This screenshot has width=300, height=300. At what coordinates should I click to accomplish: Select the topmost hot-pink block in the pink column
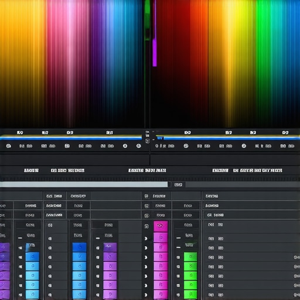tap(161, 226)
